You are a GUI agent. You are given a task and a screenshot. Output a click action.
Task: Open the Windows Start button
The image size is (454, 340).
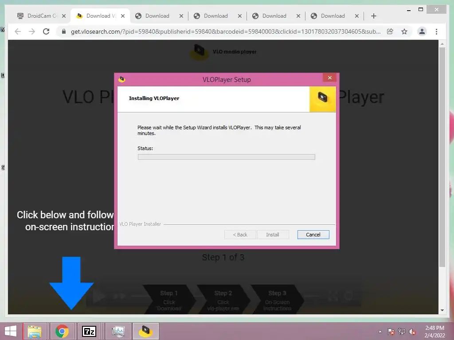[11, 331]
